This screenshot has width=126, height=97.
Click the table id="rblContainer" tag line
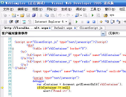(x=60, y=48)
